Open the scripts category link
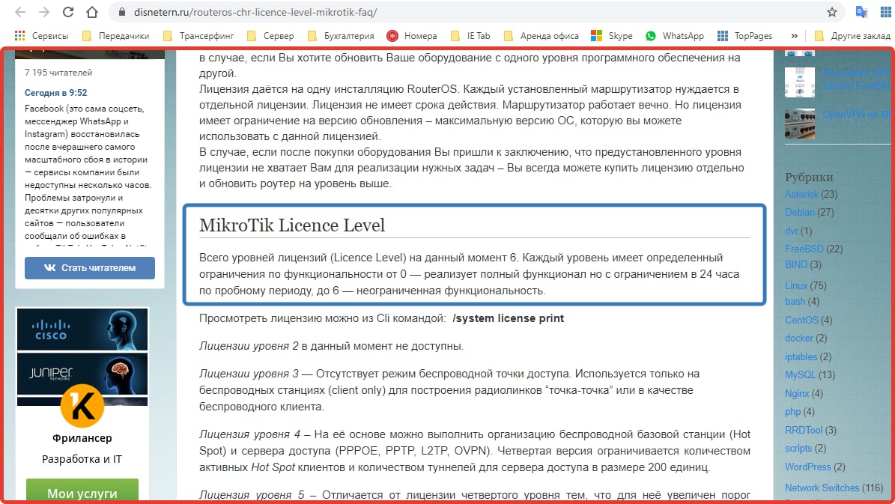This screenshot has width=895, height=504. tap(798, 448)
